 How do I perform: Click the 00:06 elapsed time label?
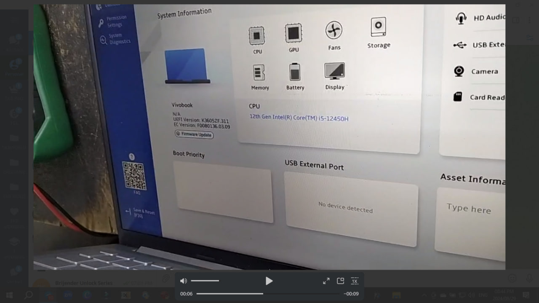pos(186,294)
